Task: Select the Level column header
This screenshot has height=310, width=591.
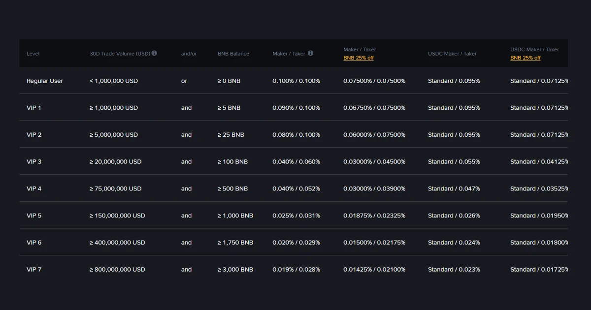Action: [x=33, y=54]
